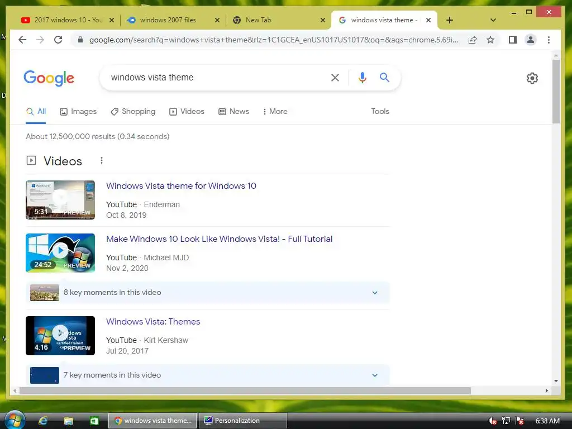This screenshot has height=429, width=572.
Task: Play the 4:16 Kirt Kershaw video thumbnail
Action: tap(60, 336)
